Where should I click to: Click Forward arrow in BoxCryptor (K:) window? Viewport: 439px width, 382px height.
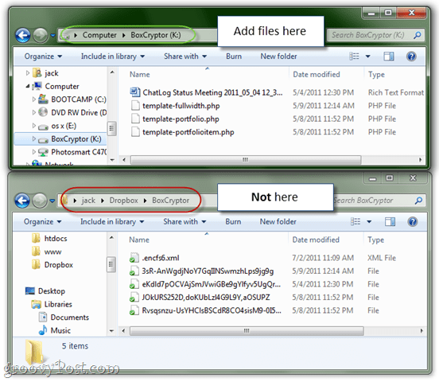41,36
